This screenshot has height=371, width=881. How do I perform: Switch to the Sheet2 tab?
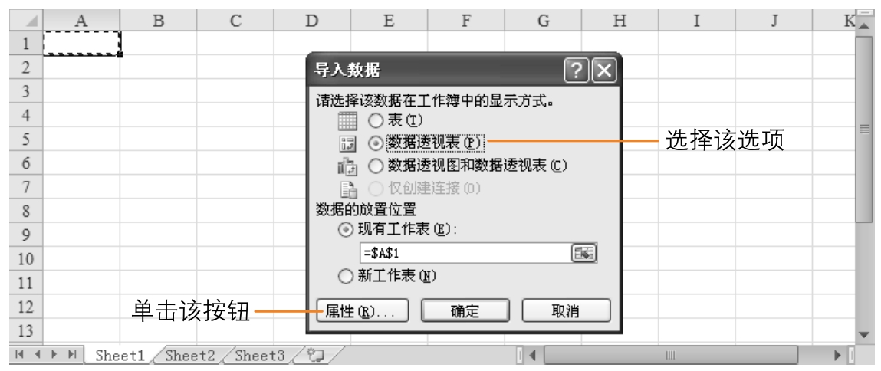coord(190,356)
